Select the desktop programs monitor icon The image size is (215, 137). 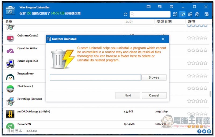point(183,14)
